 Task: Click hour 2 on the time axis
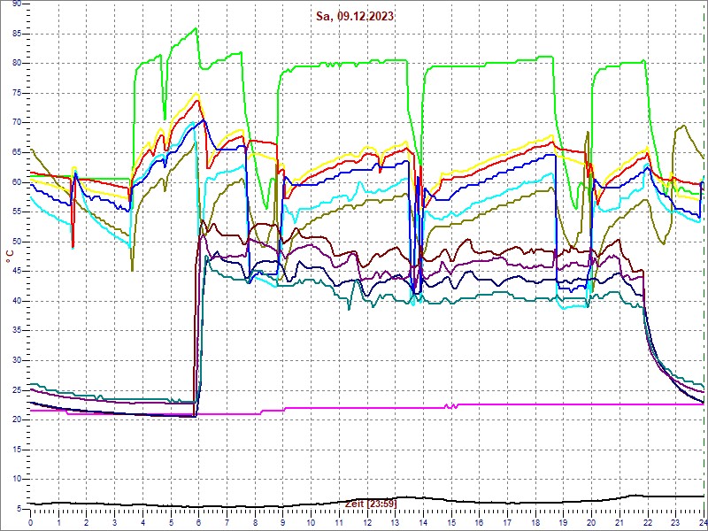87,522
